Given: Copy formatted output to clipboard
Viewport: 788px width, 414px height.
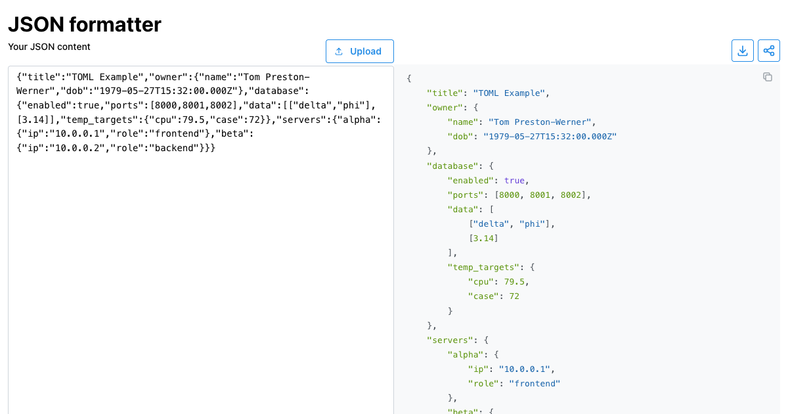Looking at the screenshot, I should point(768,77).
